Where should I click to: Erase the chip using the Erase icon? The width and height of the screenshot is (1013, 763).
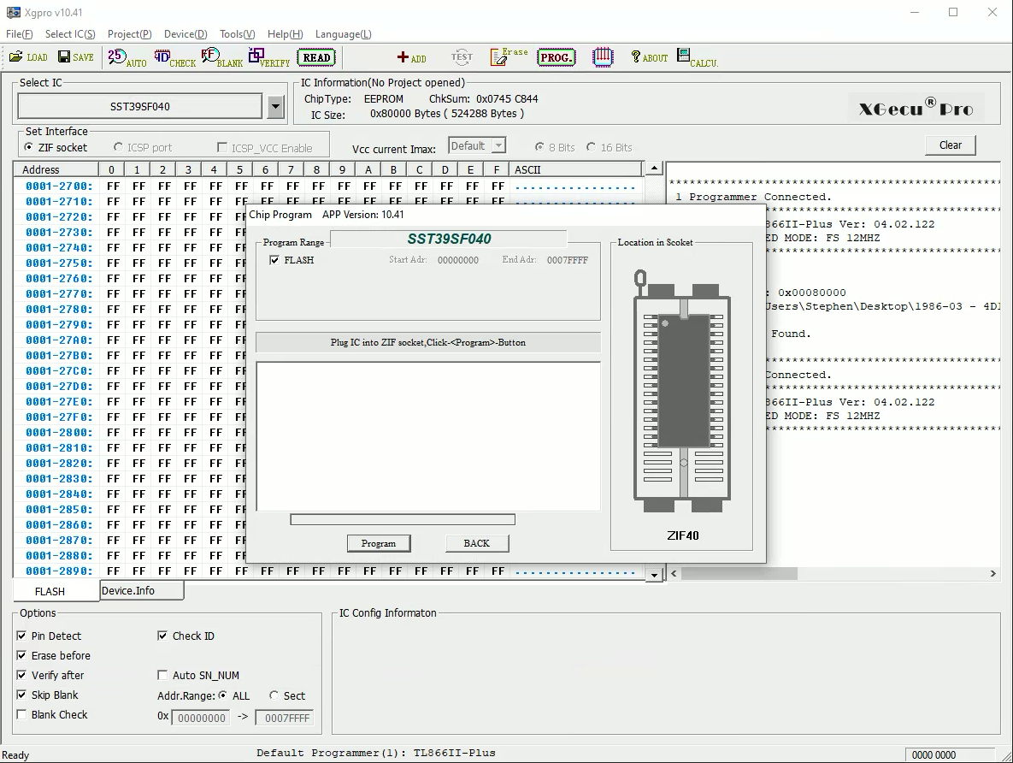[x=508, y=56]
